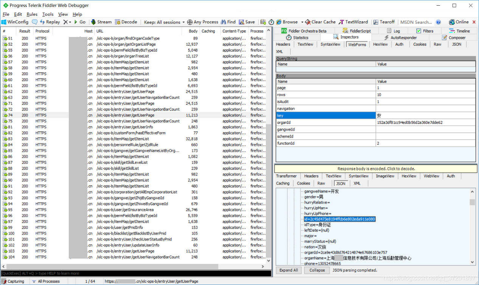Select the gender=男 JSON node

(314, 197)
